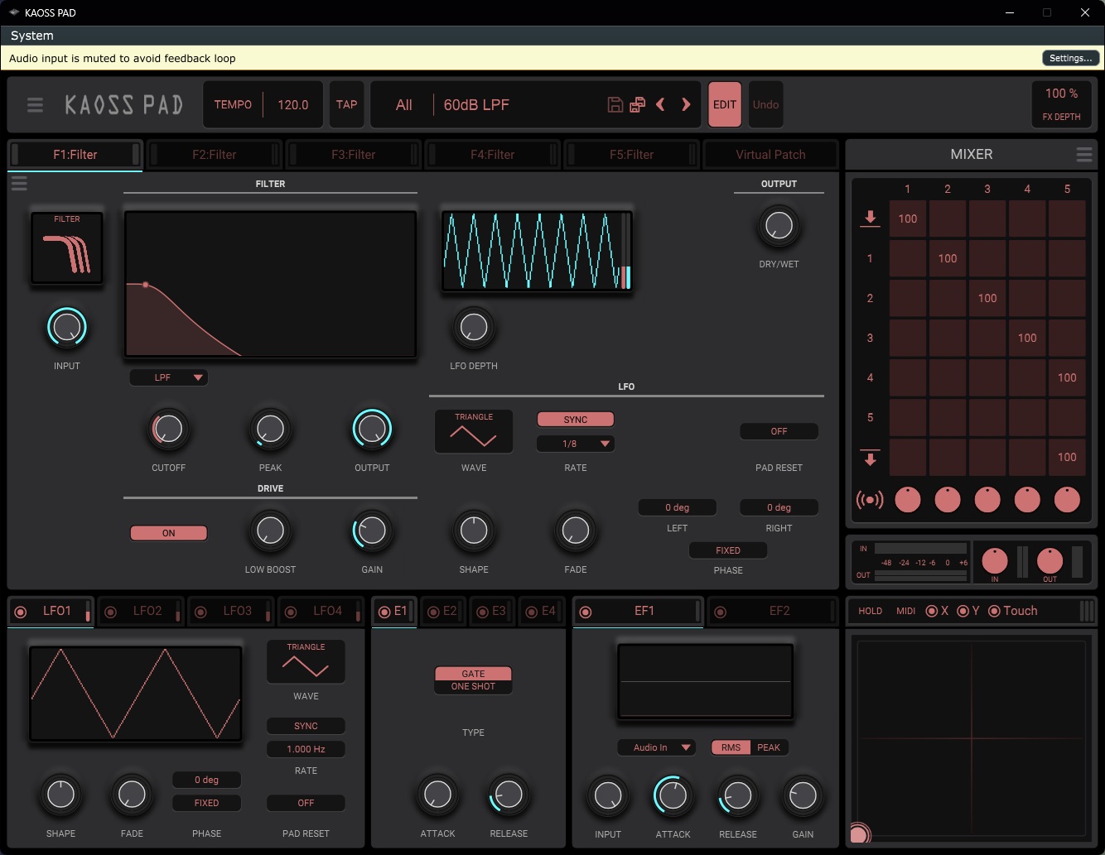This screenshot has height=855, width=1105.
Task: Enable SYNC in the LFO1 panel
Action: point(306,726)
